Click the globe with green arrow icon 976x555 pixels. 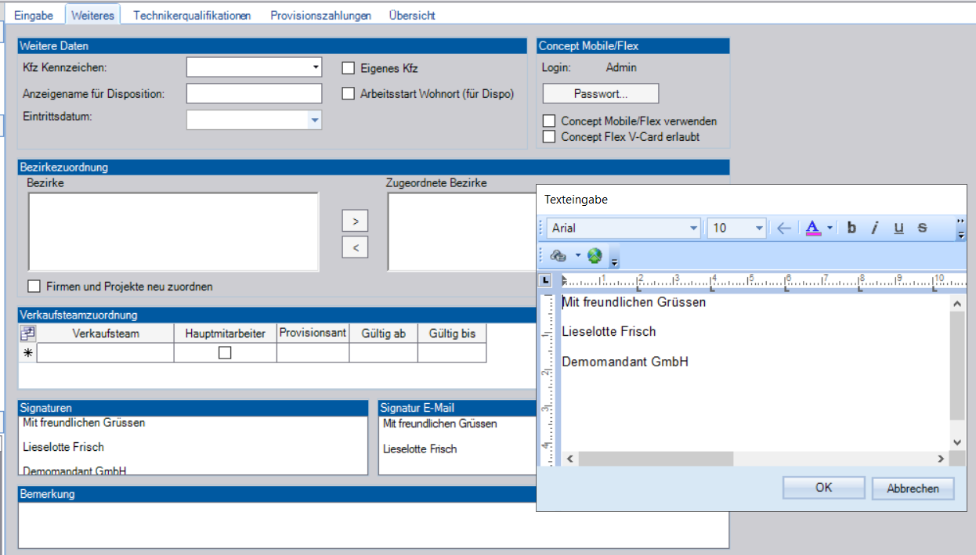coord(595,255)
